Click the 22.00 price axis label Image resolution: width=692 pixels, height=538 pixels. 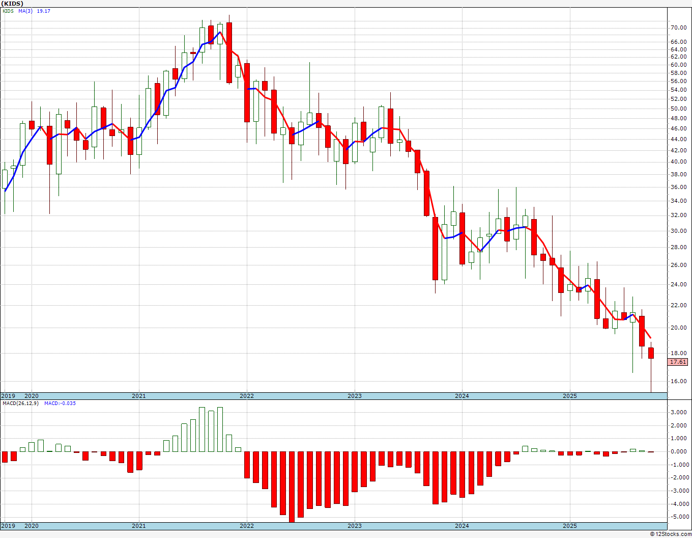click(679, 305)
